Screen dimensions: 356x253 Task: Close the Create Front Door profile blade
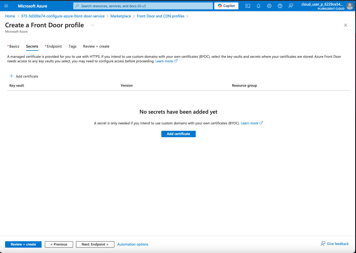pos(346,25)
